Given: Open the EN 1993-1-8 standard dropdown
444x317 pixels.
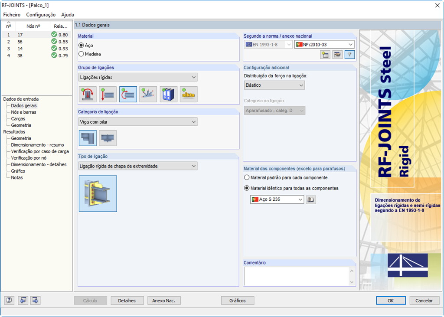Looking at the screenshot, I should (268, 45).
